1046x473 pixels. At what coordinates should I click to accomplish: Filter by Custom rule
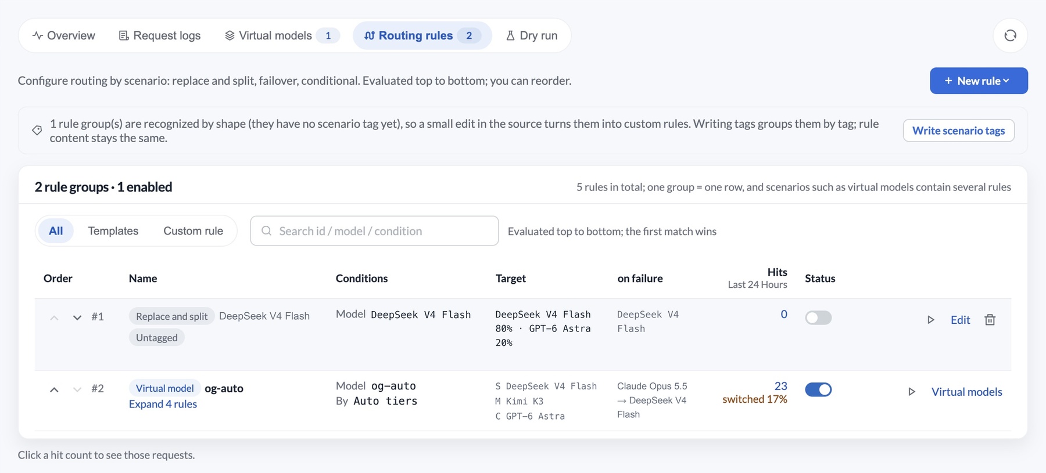click(194, 231)
